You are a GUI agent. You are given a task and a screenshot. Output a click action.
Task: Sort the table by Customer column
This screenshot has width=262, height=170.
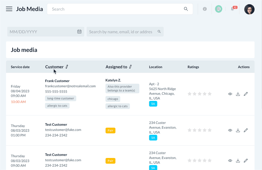click(67, 67)
